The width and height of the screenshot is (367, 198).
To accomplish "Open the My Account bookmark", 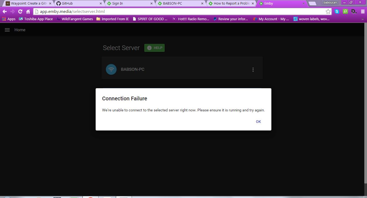I will point(271,19).
